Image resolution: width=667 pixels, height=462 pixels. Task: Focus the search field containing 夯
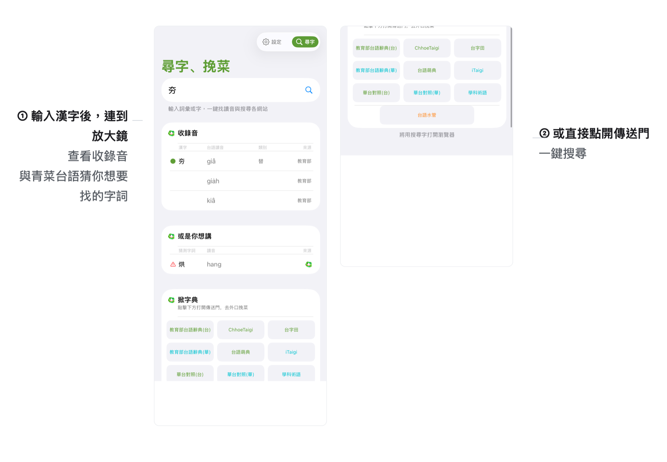pyautogui.click(x=240, y=90)
